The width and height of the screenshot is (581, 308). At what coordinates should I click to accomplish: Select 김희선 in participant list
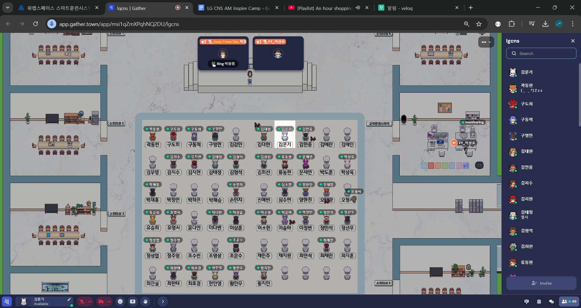(x=541, y=247)
